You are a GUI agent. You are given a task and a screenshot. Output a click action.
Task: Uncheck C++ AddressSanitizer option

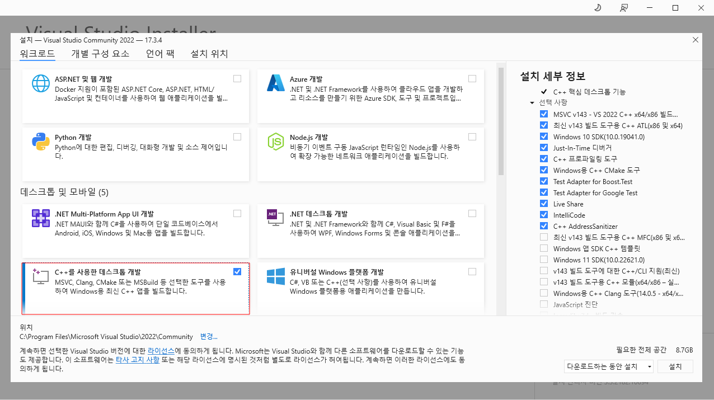point(544,226)
